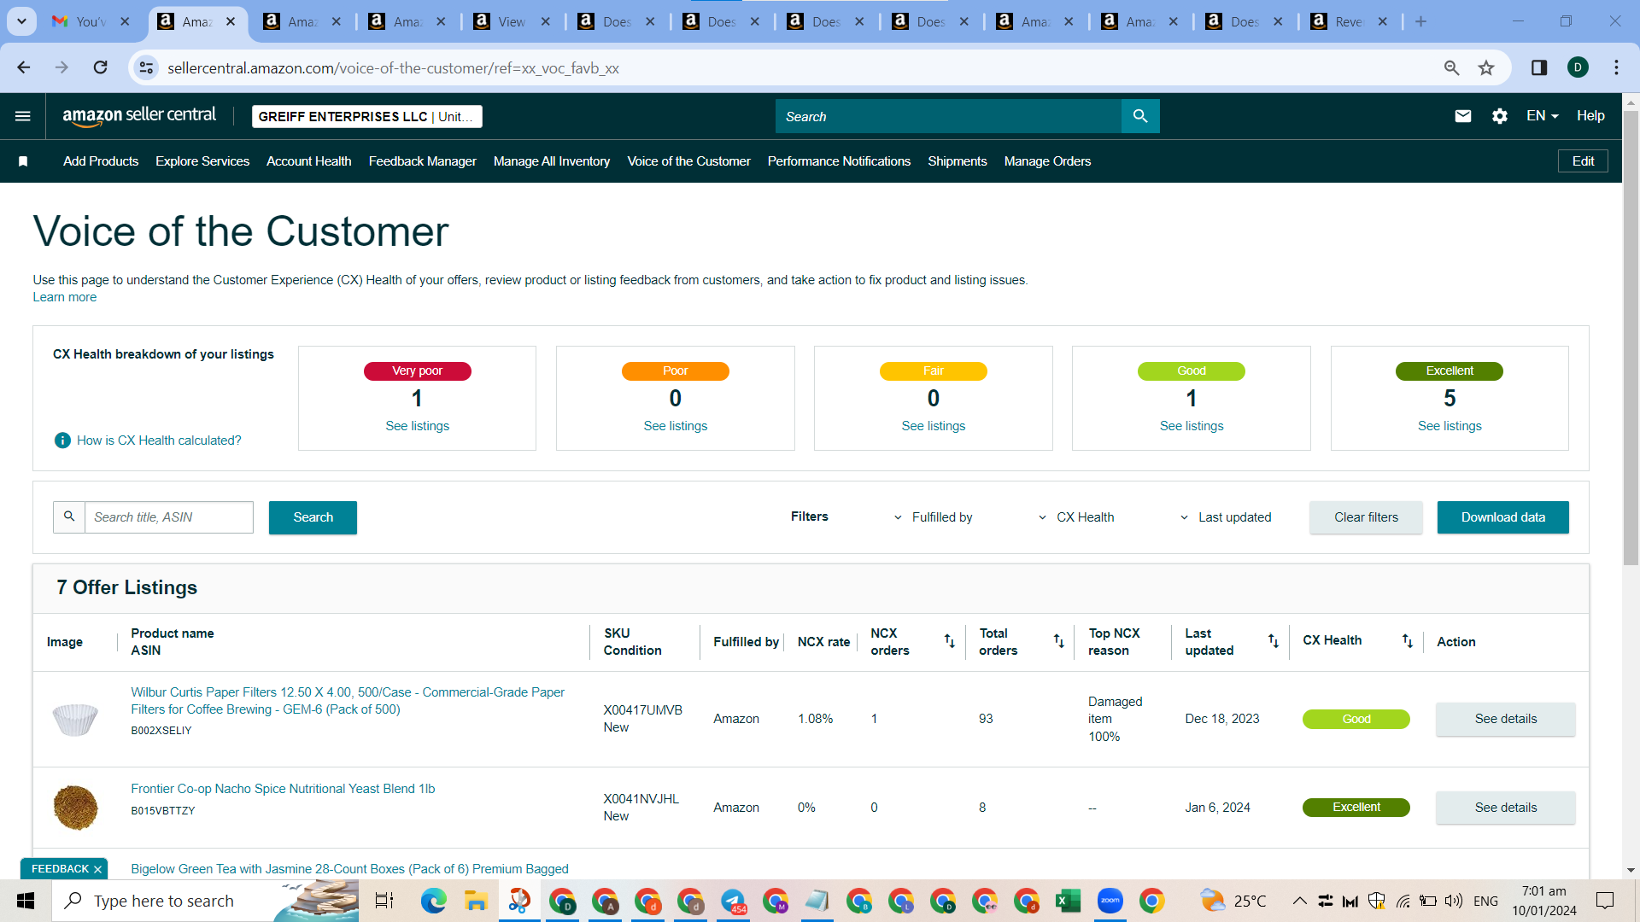Expand the Last updated filter dropdown
Screen dimensions: 1640x922
pos(1225,517)
